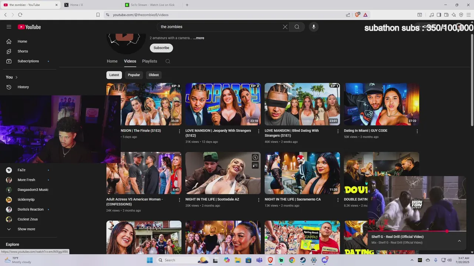Switch to the Home / X browser tab
Image resolution: width=474 pixels, height=266 pixels.
click(x=91, y=5)
